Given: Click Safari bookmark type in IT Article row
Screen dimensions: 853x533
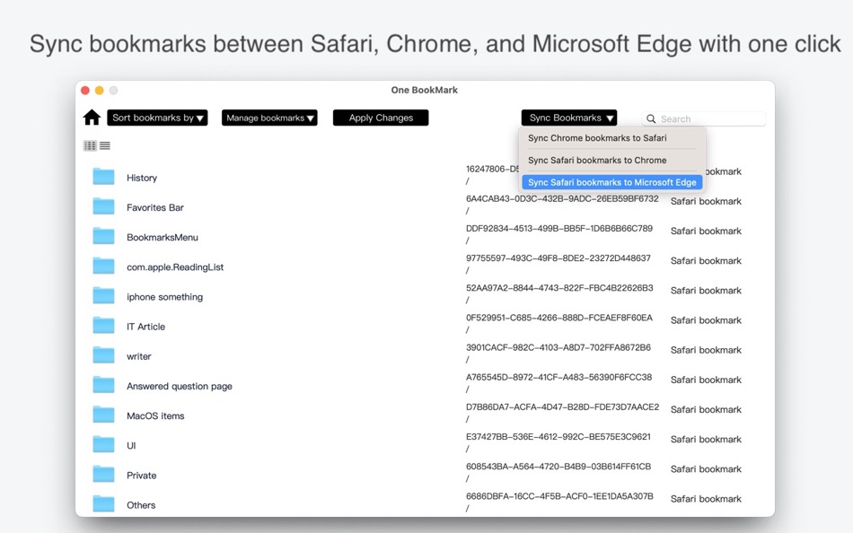Looking at the screenshot, I should 706,320.
